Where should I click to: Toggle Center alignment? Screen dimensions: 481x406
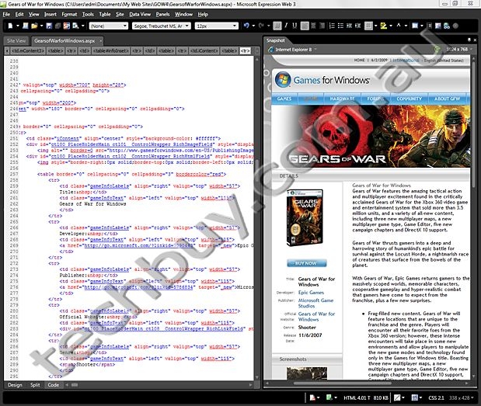pyautogui.click(x=313, y=26)
